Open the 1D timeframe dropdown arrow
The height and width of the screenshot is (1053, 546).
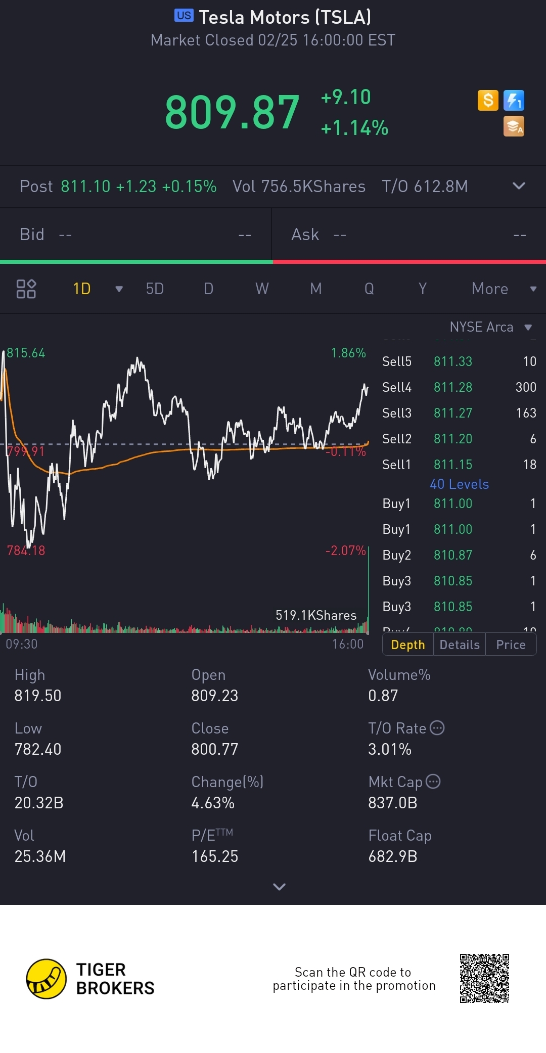click(x=119, y=289)
